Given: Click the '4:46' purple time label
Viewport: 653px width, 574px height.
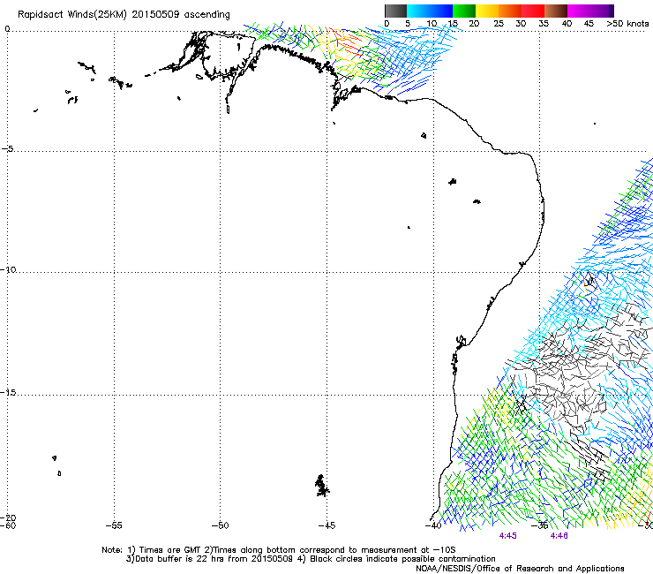Looking at the screenshot, I should (x=559, y=536).
